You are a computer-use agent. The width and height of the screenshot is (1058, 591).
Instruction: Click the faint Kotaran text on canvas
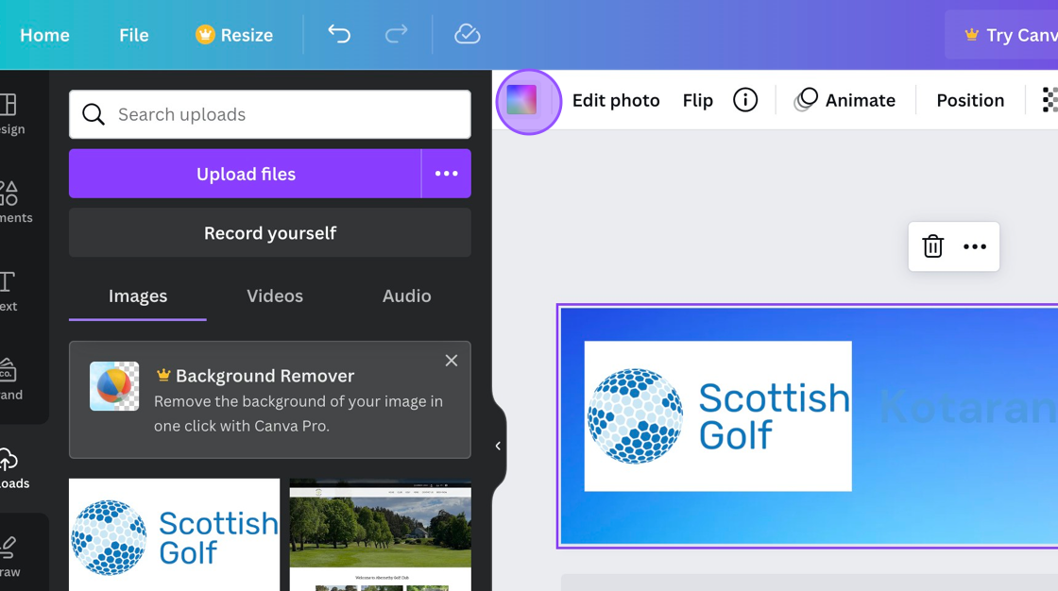point(968,408)
